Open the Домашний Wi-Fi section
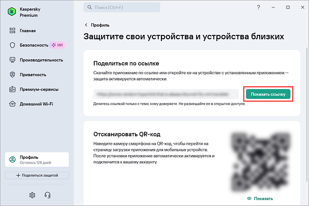The image size is (309, 206). [x=37, y=104]
